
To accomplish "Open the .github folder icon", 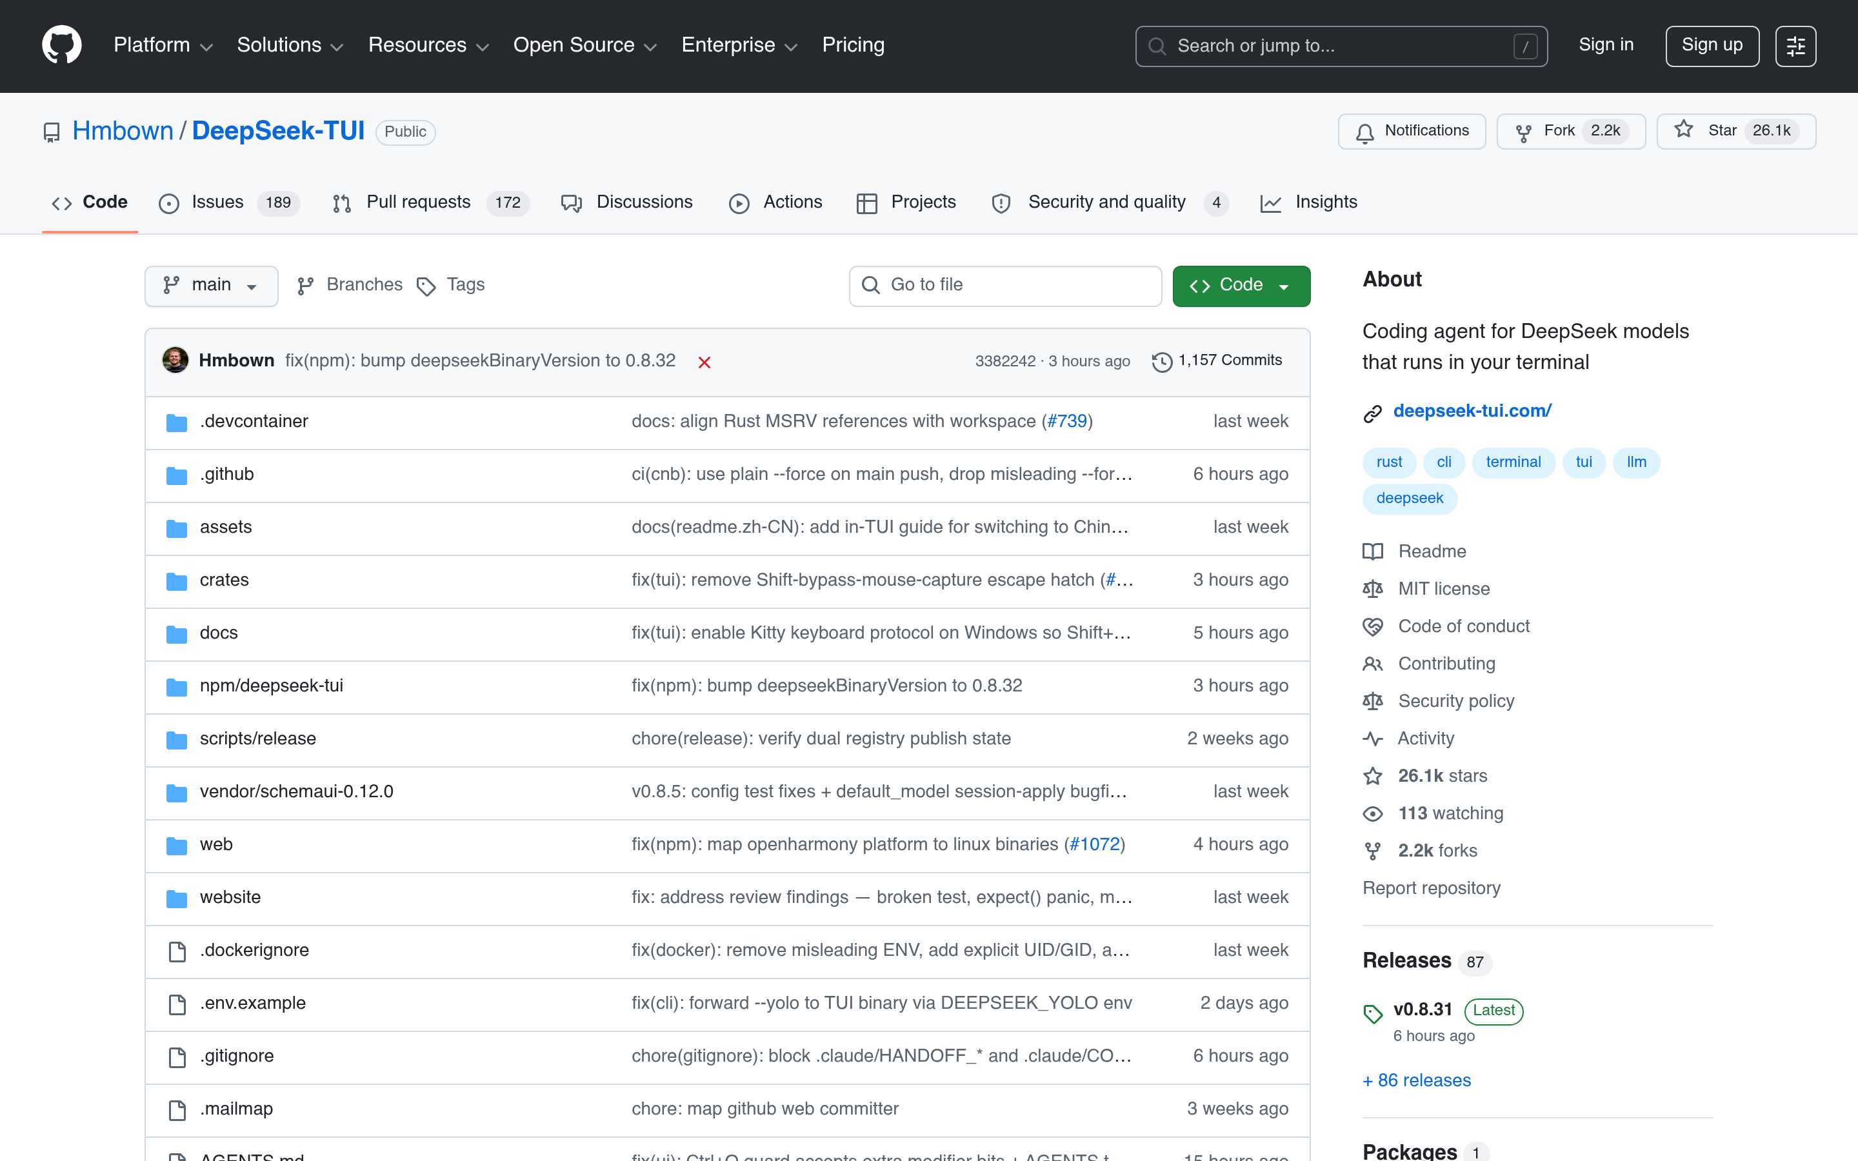I will pos(177,475).
